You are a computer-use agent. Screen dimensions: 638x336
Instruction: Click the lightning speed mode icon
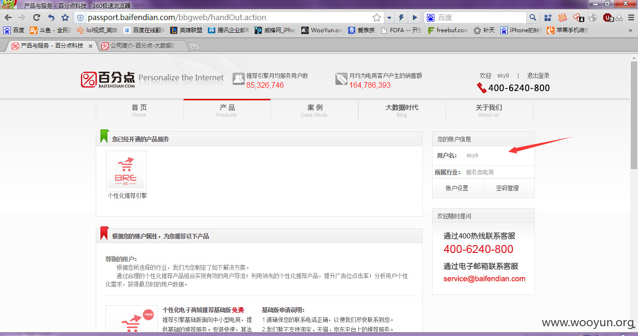(x=401, y=18)
